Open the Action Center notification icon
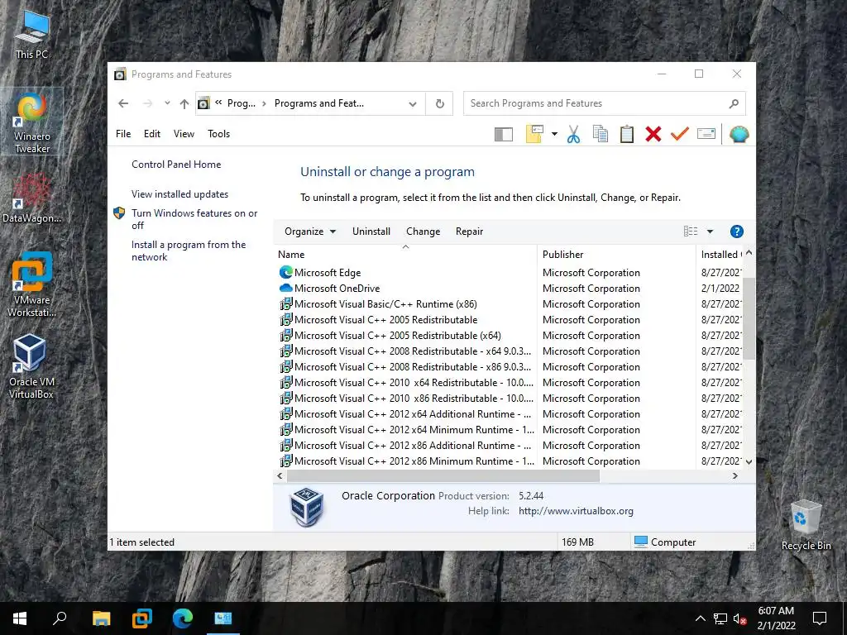 tap(820, 618)
